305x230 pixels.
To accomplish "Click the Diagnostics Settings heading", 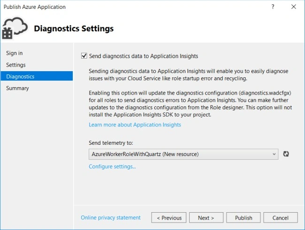I will pyautogui.click(x=74, y=29).
